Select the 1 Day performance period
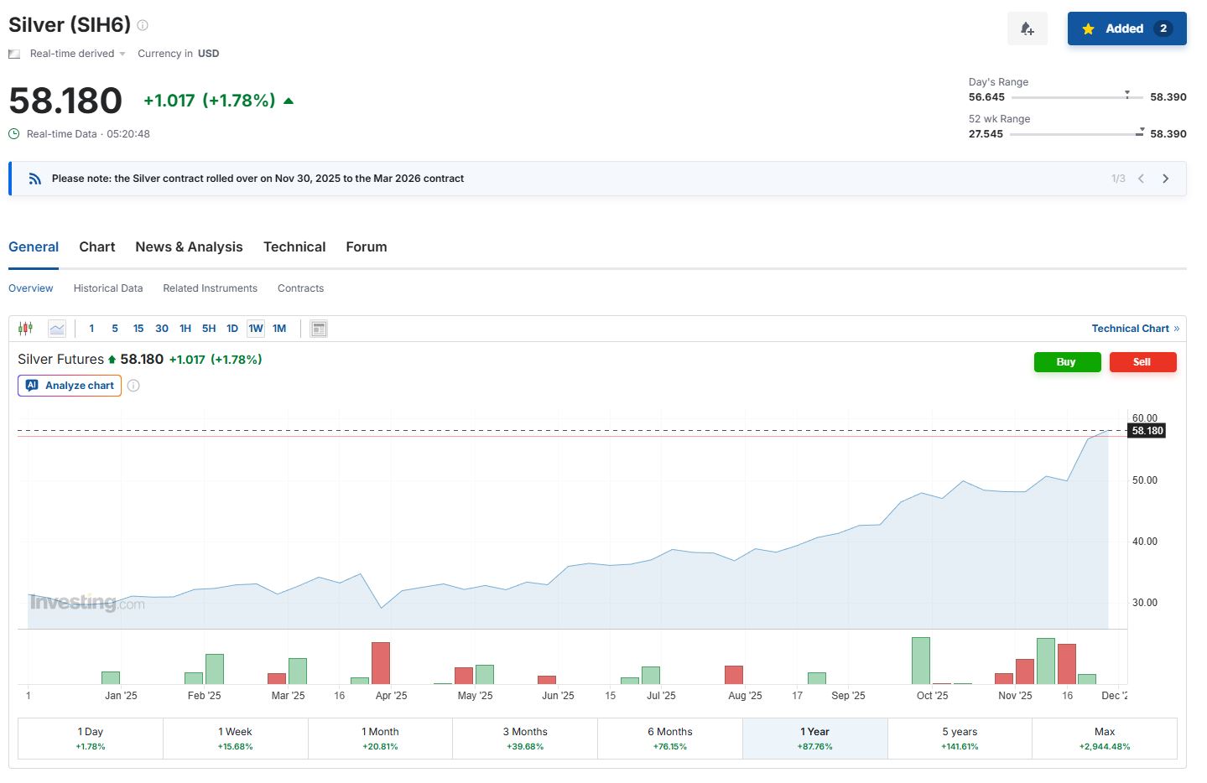This screenshot has height=783, width=1207. point(91,739)
